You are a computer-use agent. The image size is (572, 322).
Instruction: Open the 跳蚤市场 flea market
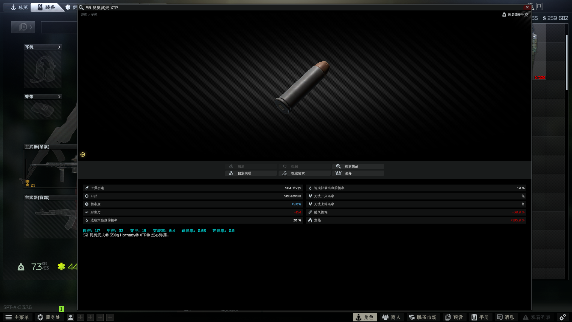[423, 317]
